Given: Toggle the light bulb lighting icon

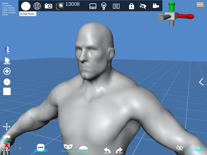Looking at the screenshot, I should coord(104,6).
